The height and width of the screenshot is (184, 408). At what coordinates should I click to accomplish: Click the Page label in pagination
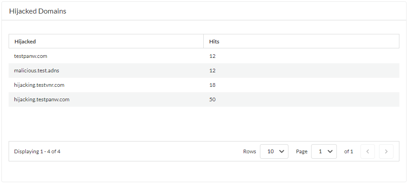tap(301, 151)
